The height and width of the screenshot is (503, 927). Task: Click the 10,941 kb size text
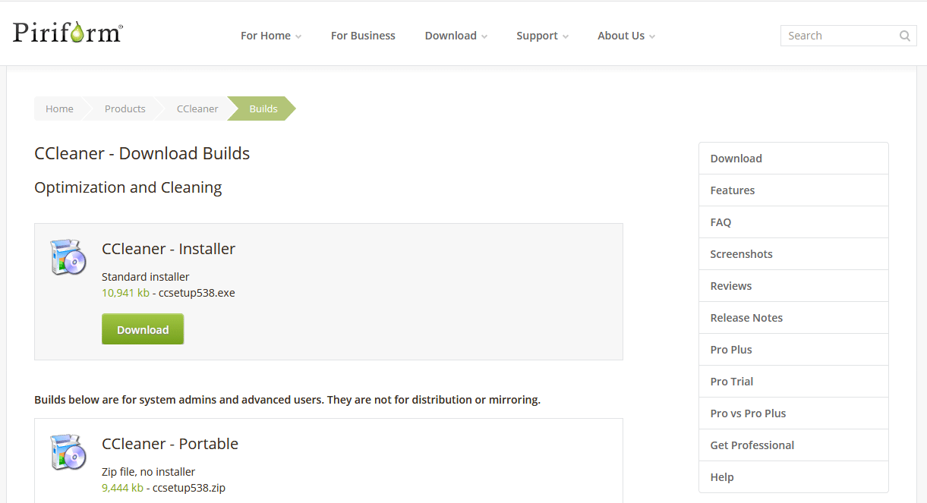125,293
